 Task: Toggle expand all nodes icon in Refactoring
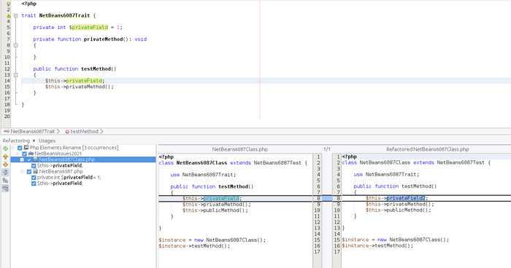(5, 173)
